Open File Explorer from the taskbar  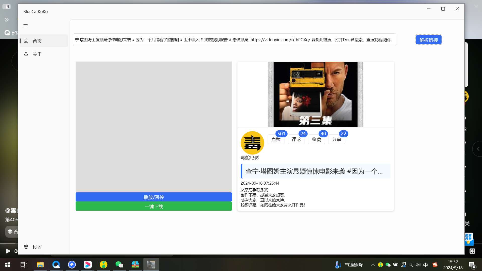pyautogui.click(x=40, y=264)
